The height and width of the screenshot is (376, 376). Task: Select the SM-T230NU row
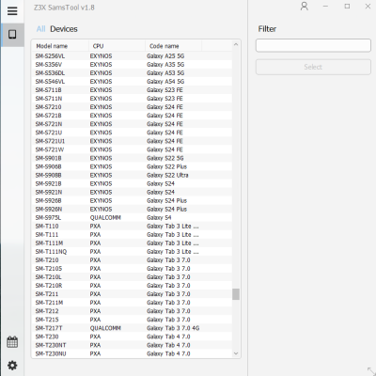(x=132, y=353)
